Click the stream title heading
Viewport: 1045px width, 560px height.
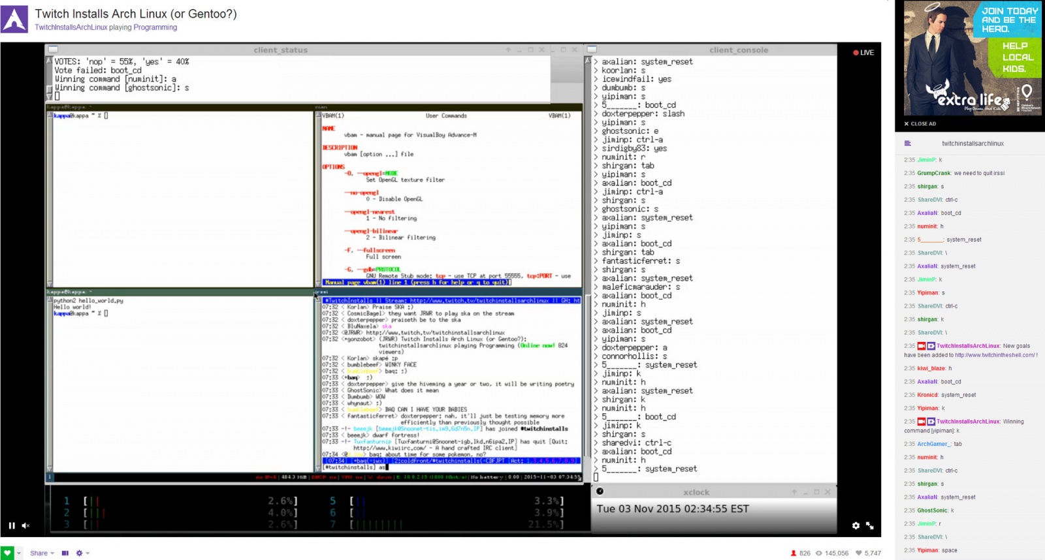coord(136,14)
